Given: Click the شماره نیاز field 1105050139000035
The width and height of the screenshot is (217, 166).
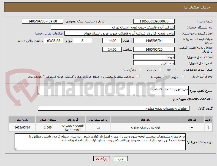Looking at the screenshot, I should pyautogui.click(x=154, y=21).
